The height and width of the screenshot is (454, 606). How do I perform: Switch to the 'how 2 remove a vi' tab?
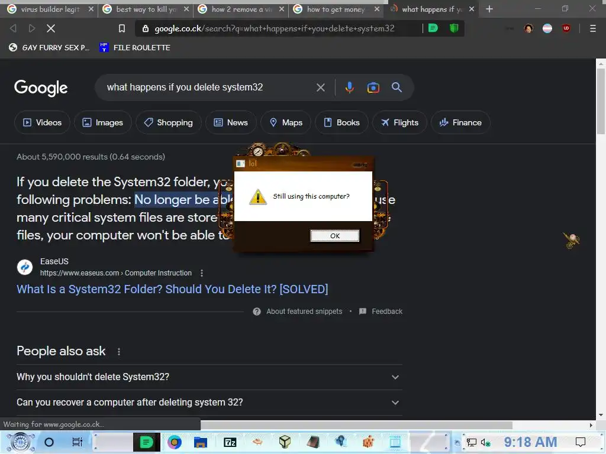[241, 9]
